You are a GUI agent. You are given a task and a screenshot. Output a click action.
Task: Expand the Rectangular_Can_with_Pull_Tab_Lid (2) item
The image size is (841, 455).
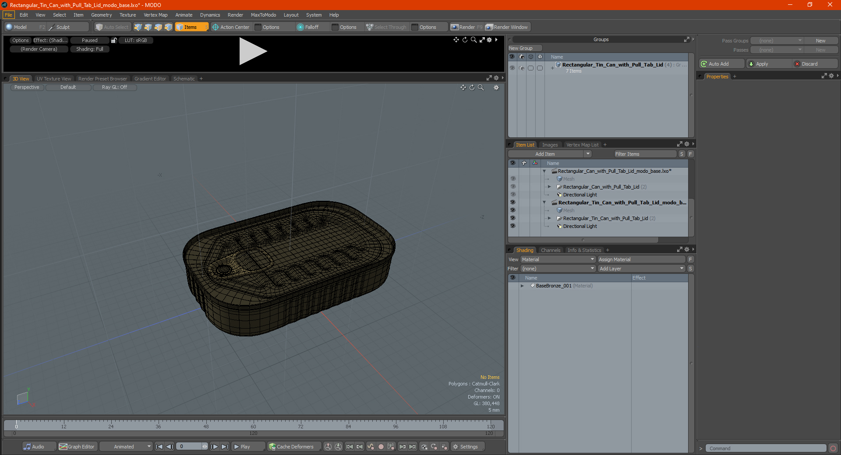click(550, 187)
